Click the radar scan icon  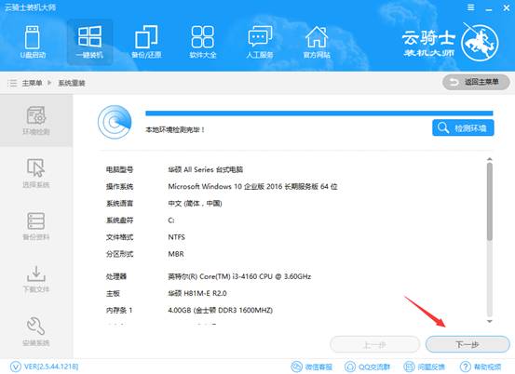[115, 122]
